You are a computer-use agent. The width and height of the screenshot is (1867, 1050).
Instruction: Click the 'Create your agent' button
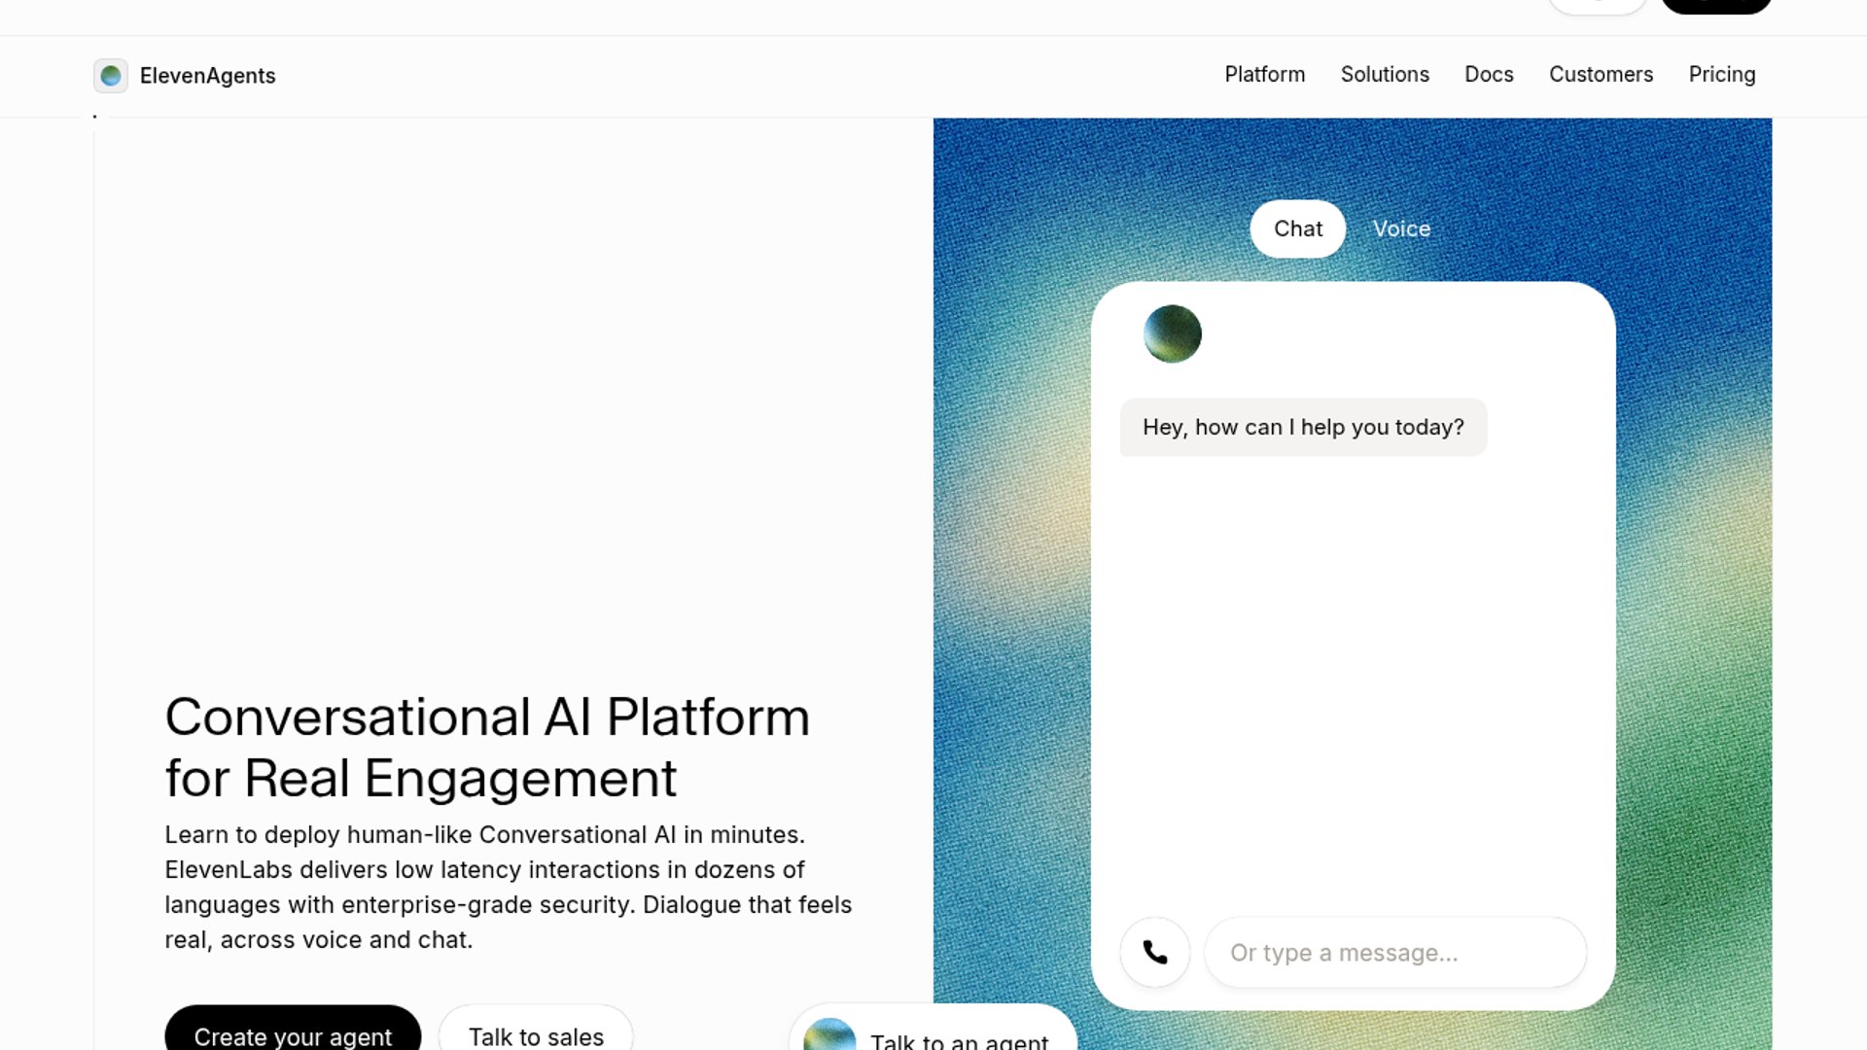click(x=293, y=1029)
